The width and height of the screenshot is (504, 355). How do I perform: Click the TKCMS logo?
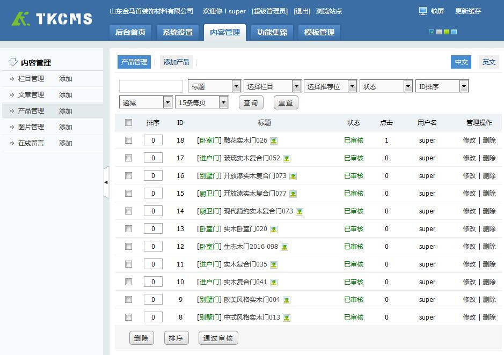coord(52,19)
